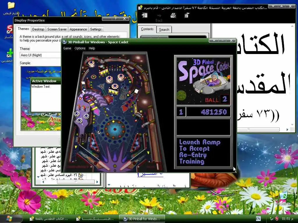The width and height of the screenshot is (298, 223).
Task: Open the تعليم قبطى folder desktop icon
Action: pyautogui.click(x=11, y=8)
